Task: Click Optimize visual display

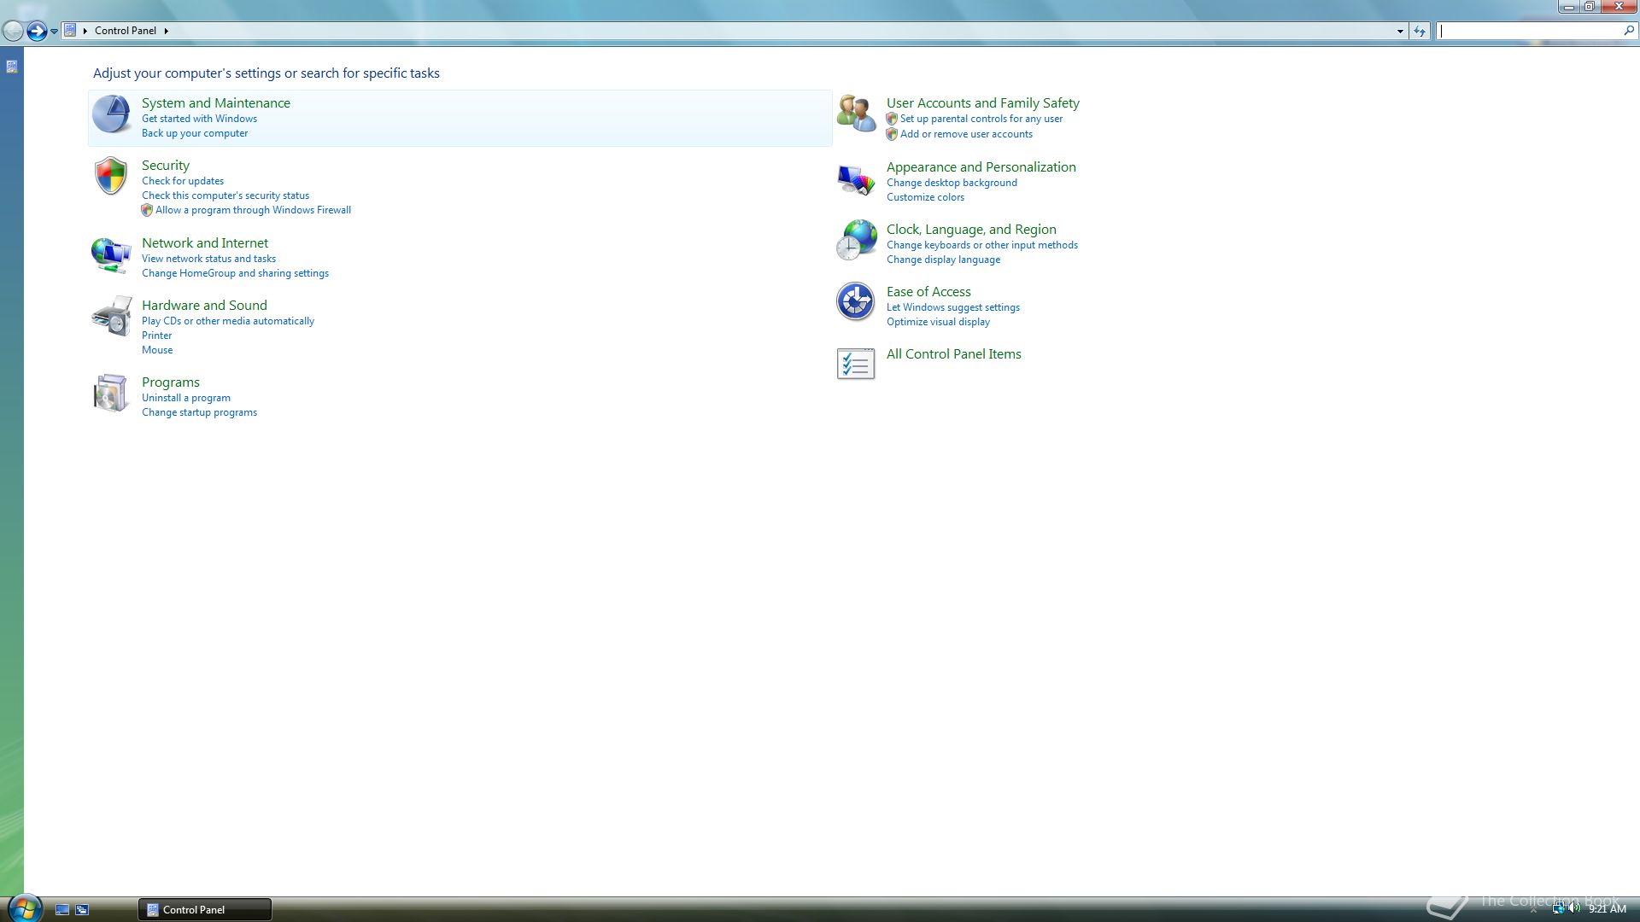Action: 938,322
